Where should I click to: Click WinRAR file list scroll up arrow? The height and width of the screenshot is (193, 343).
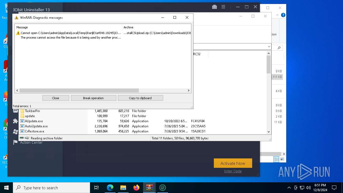(269, 53)
